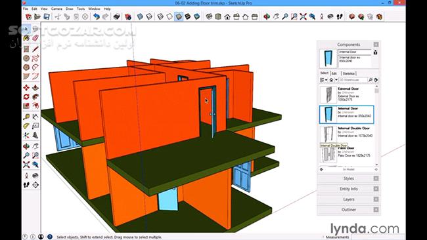Open the component View Options dropdown

(x=323, y=80)
